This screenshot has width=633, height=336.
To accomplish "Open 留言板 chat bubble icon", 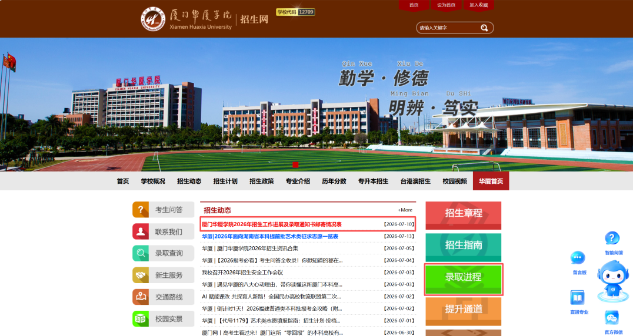I will 578,258.
